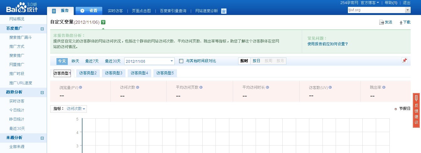The width and height of the screenshot is (421, 153).
Task: Click the 节假日 legend marker
Action: coord(396,109)
